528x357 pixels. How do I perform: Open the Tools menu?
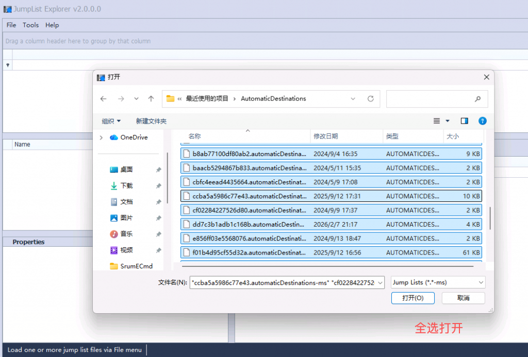coord(30,25)
